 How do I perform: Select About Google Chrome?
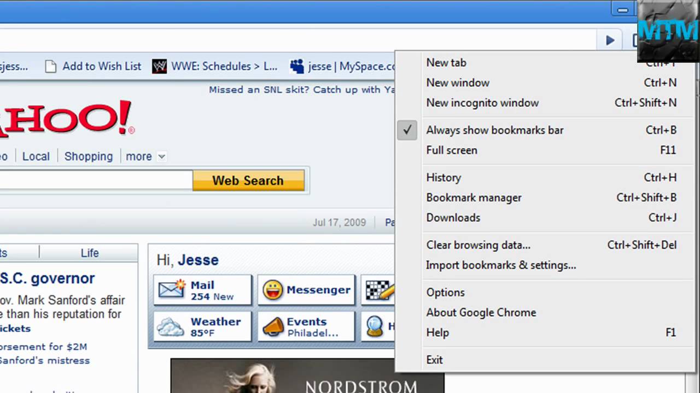pyautogui.click(x=551, y=313)
